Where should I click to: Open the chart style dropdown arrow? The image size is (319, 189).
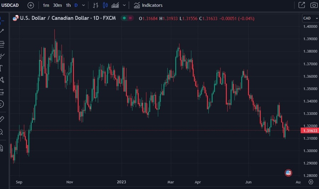[x=124, y=5]
